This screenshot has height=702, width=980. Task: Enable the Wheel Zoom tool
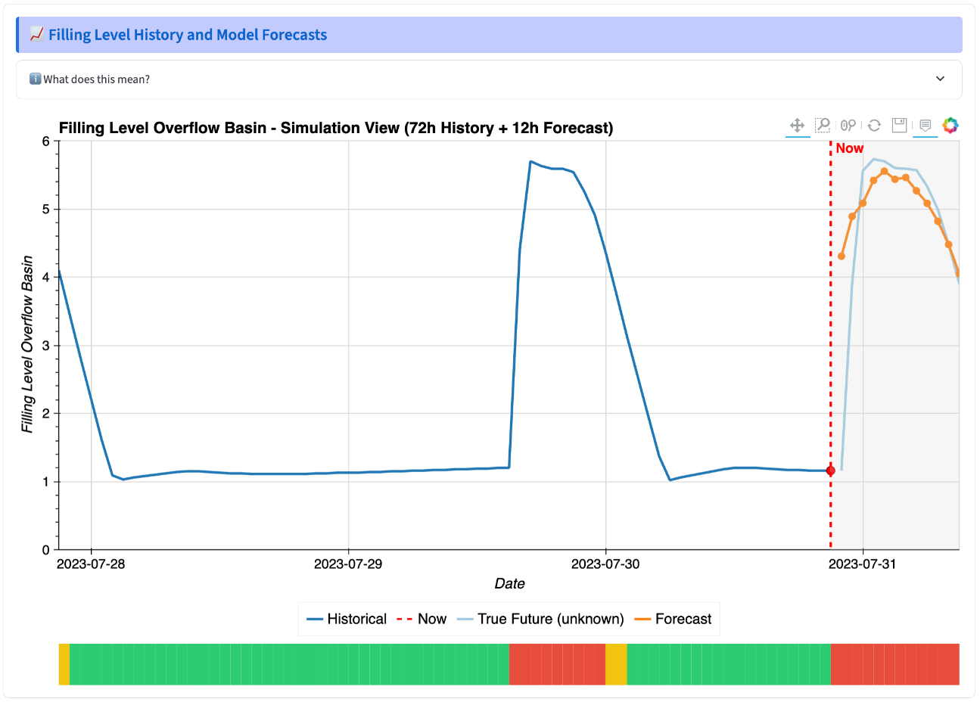pos(848,126)
